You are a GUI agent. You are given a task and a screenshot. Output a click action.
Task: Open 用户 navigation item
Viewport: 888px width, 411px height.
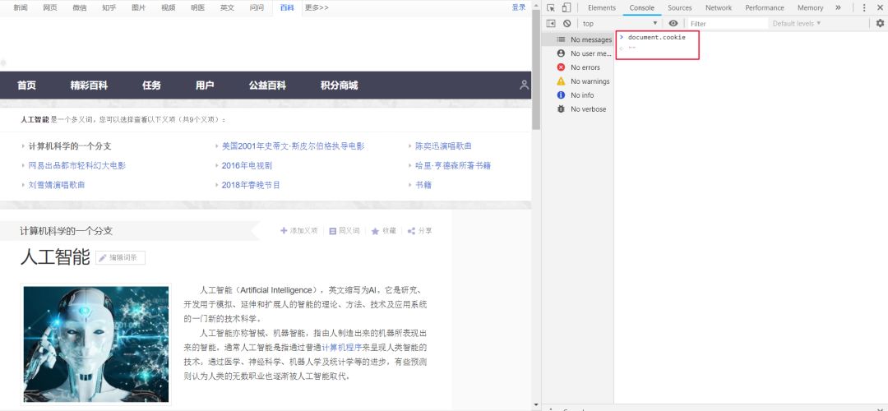pyautogui.click(x=205, y=85)
